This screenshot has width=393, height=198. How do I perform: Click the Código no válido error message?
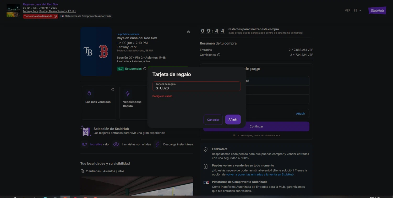pyautogui.click(x=162, y=96)
